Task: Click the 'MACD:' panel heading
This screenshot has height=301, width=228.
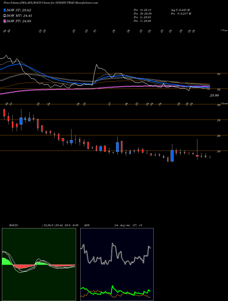Action: point(13,225)
